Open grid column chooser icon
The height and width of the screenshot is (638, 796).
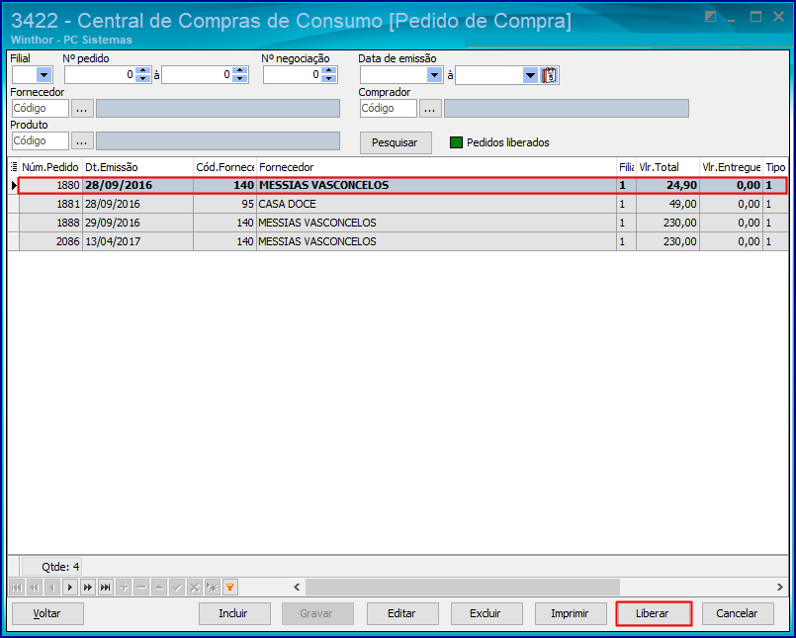pos(14,167)
